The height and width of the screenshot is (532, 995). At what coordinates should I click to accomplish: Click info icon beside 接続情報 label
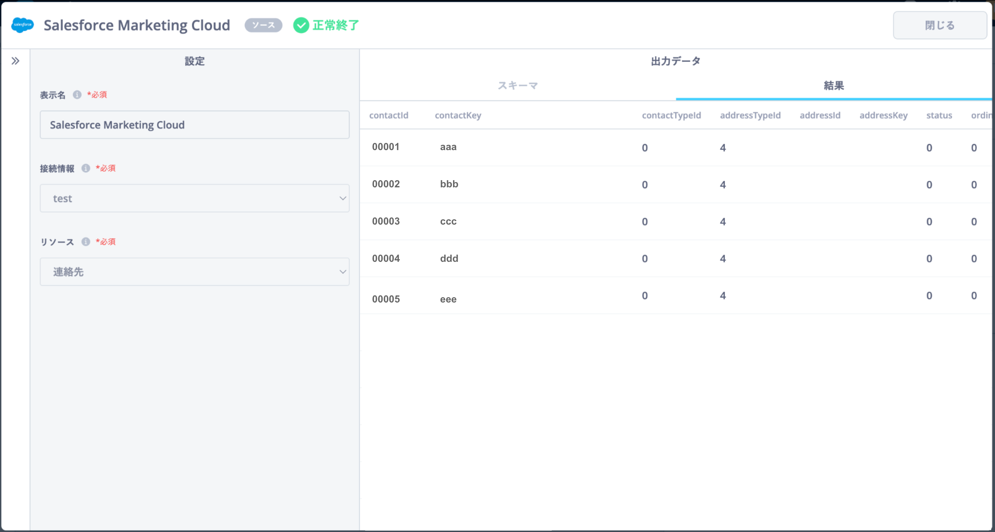86,168
